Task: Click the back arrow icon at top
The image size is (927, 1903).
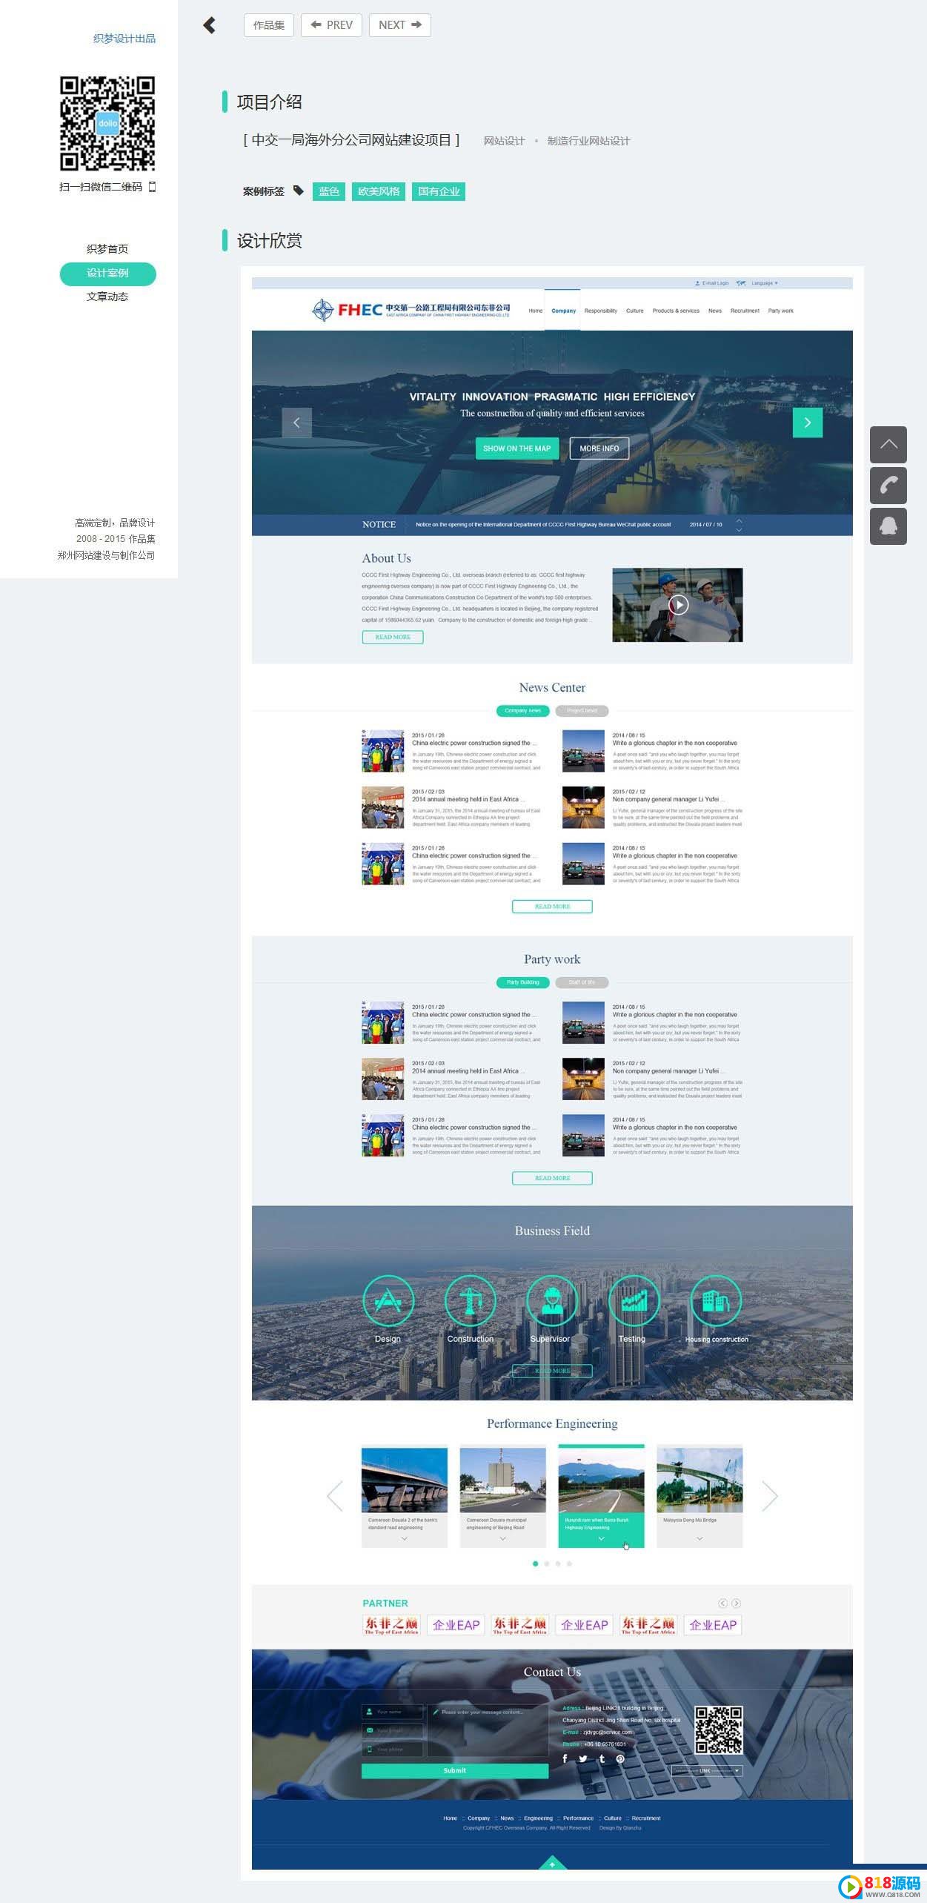Action: [x=210, y=25]
